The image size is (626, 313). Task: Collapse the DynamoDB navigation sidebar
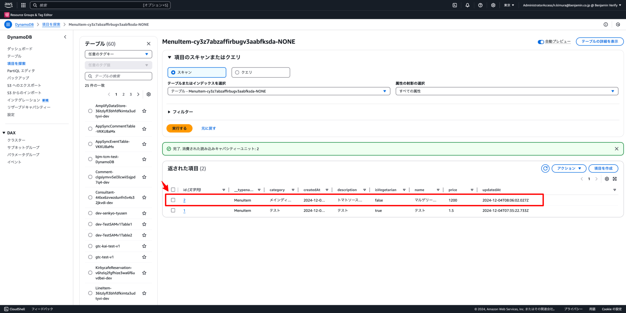65,37
